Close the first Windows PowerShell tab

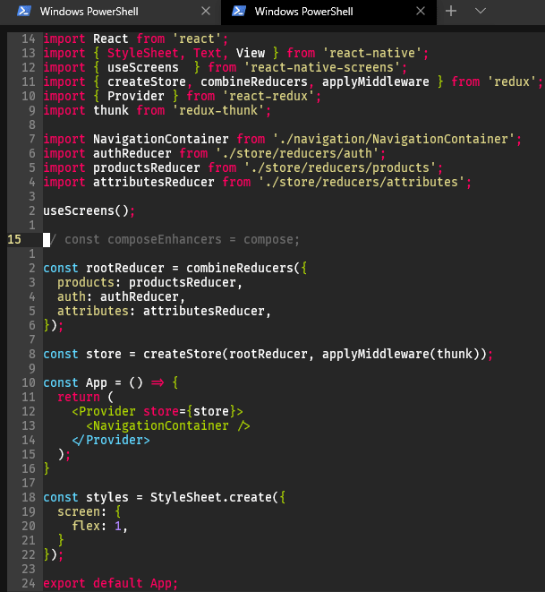point(206,12)
